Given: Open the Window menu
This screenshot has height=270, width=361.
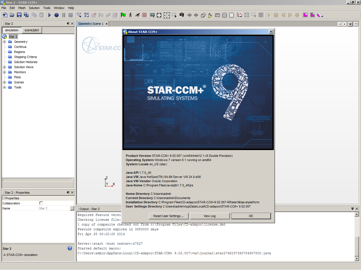Looking at the screenshot, I should 59,8.
